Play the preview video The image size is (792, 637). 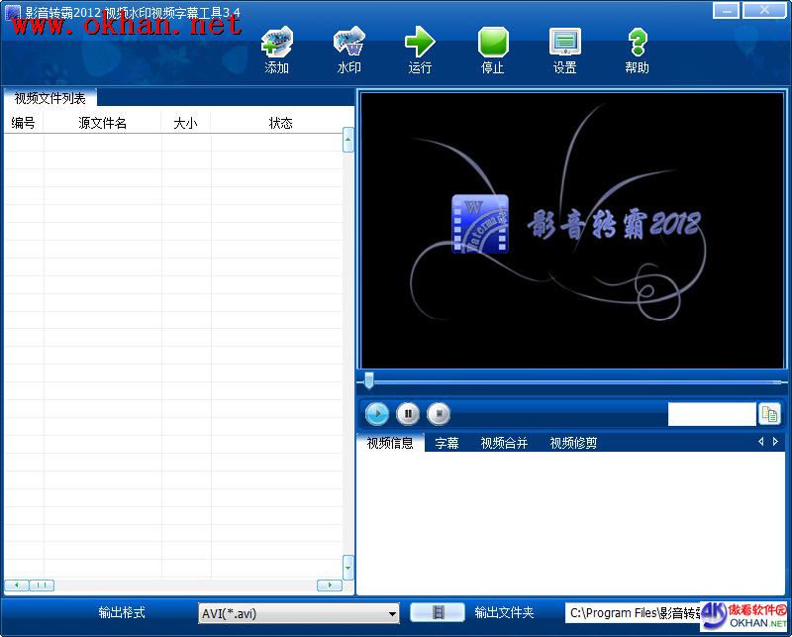[377, 414]
